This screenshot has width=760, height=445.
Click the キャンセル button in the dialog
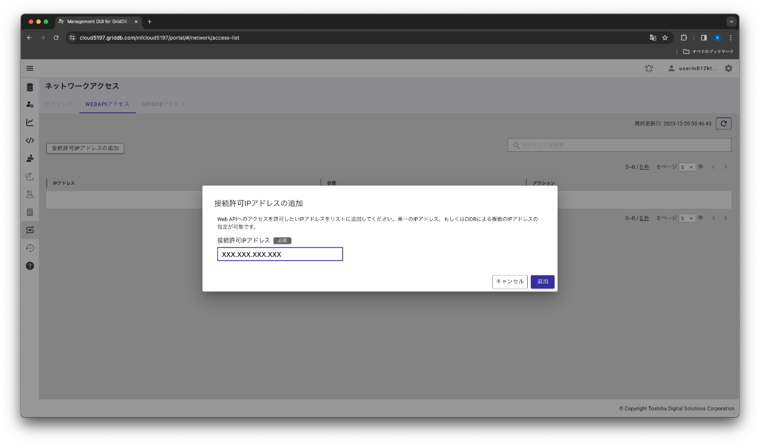510,281
